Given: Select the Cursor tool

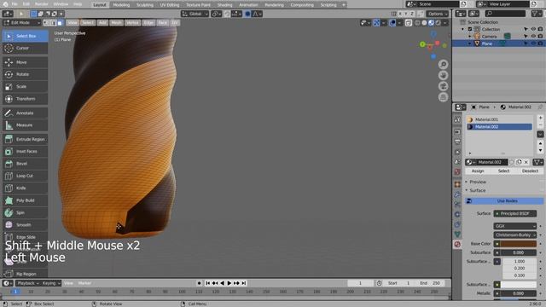Looking at the screenshot, I should pyautogui.click(x=25, y=48).
